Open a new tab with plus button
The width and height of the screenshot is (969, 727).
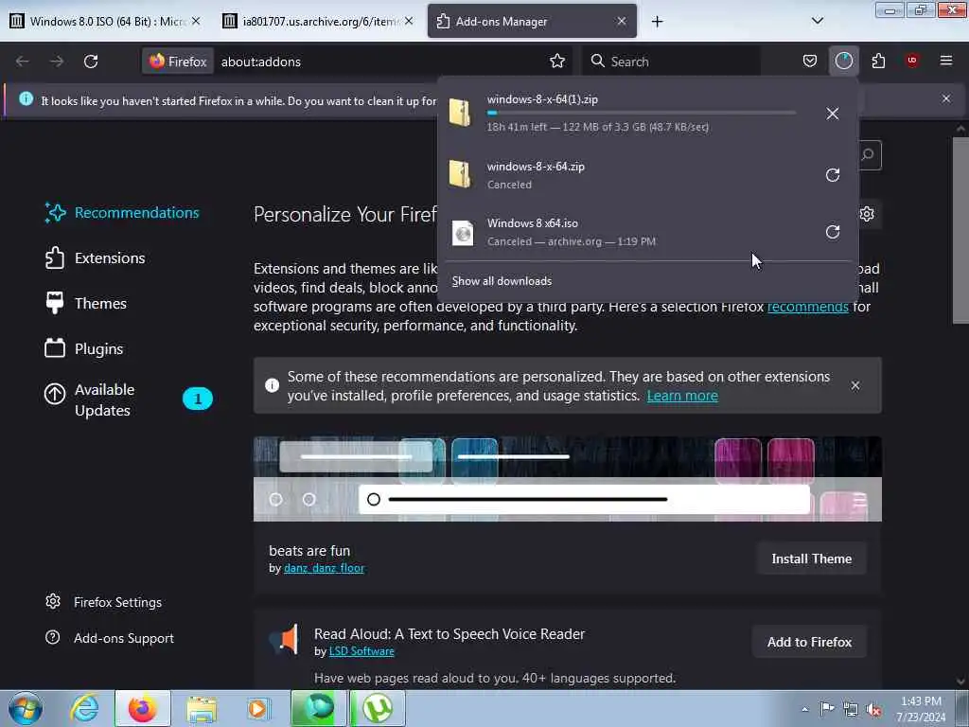[657, 22]
